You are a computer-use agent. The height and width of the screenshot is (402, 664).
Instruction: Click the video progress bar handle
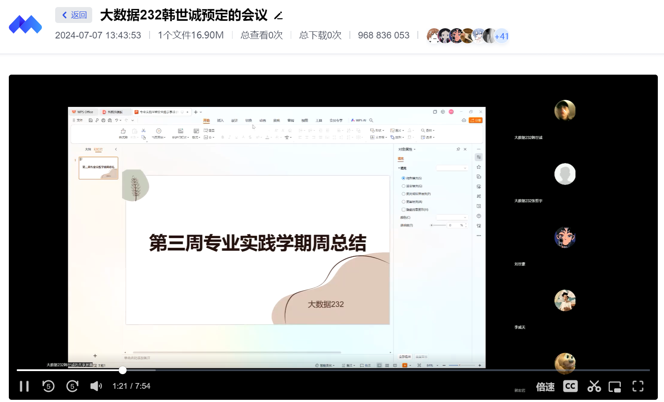pyautogui.click(x=123, y=370)
